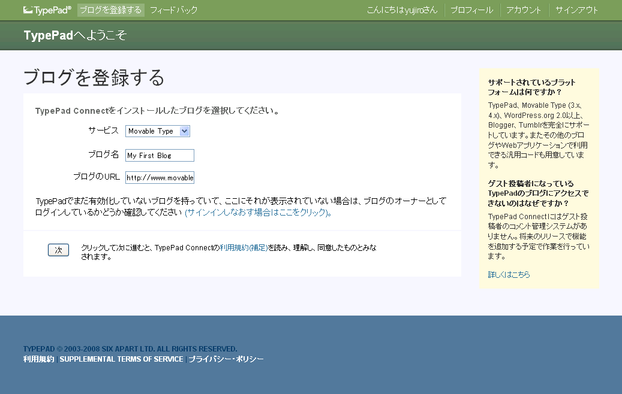Click the large ブログを登録する page heading
The image size is (622, 394).
[x=94, y=78]
